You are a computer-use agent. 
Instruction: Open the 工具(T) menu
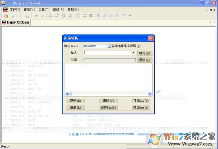point(44,9)
